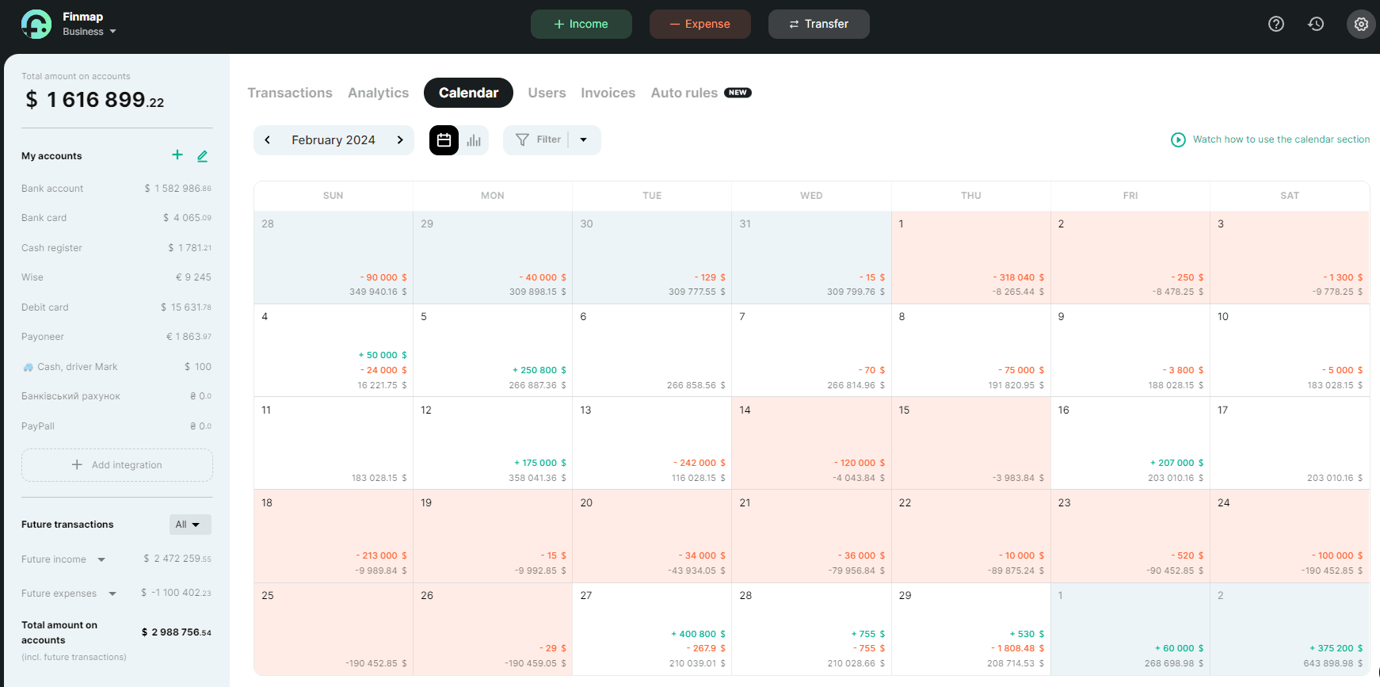Open the Transactions tab
The image size is (1380, 687).
(x=290, y=93)
